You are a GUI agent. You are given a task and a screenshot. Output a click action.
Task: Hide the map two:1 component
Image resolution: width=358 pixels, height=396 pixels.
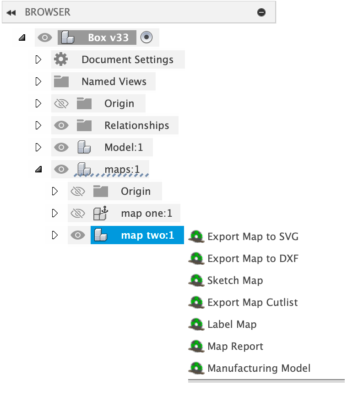click(x=78, y=235)
